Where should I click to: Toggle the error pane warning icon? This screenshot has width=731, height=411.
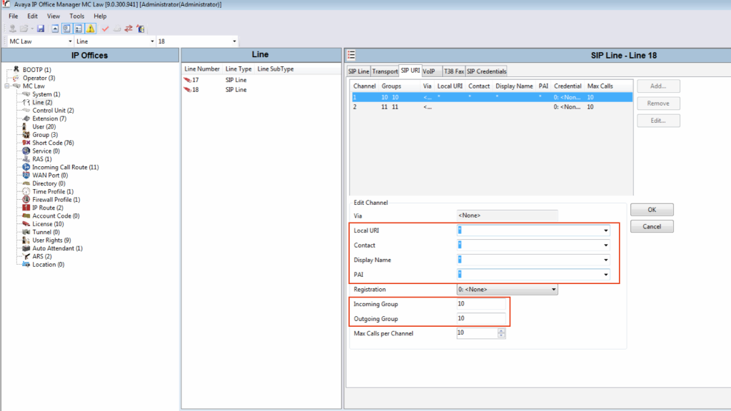click(x=91, y=29)
